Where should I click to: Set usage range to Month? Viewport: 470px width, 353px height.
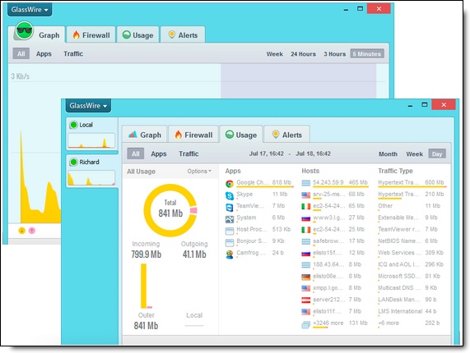click(388, 154)
